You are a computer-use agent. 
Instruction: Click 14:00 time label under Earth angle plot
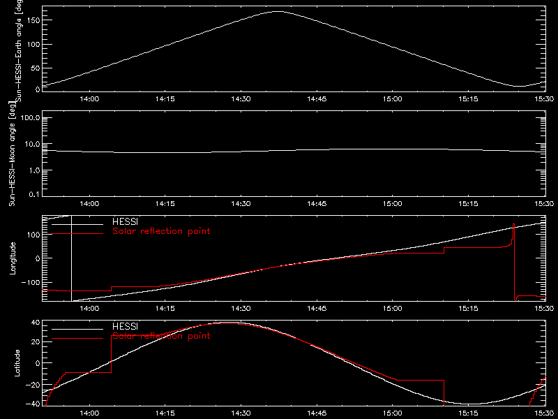point(89,98)
